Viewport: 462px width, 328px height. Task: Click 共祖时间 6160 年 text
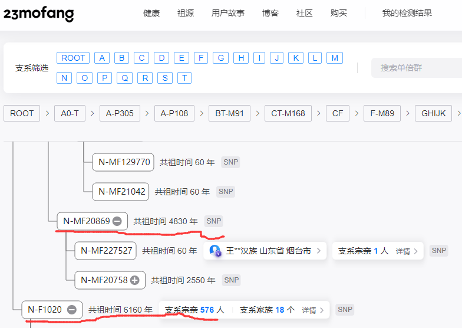pyautogui.click(x=120, y=310)
